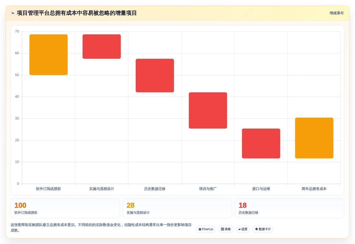Image resolution: width=355 pixels, height=244 pixels.
Task: Click the y-axis value 10
Action: tap(17, 162)
